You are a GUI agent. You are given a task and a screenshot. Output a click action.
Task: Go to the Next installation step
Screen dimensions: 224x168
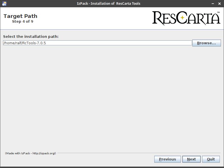[x=191, y=159]
